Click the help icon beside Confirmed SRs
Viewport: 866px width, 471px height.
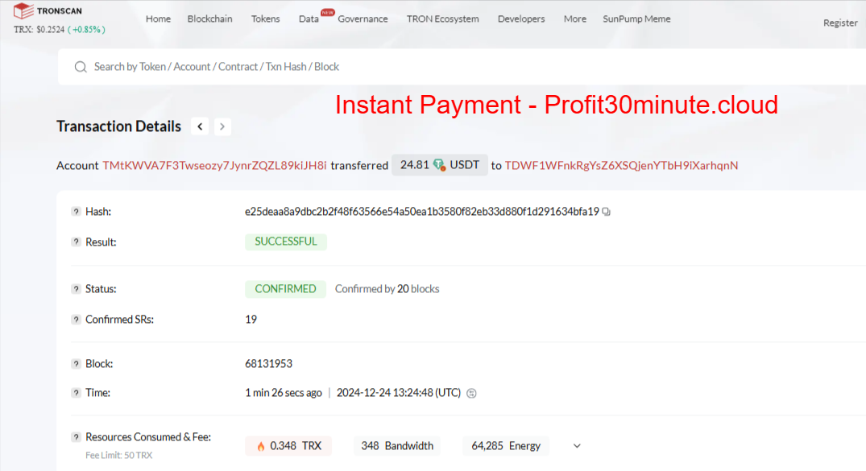[77, 319]
